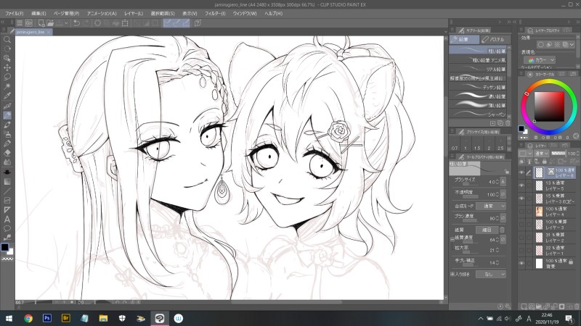Toggle first snap to ruler button

168,23
